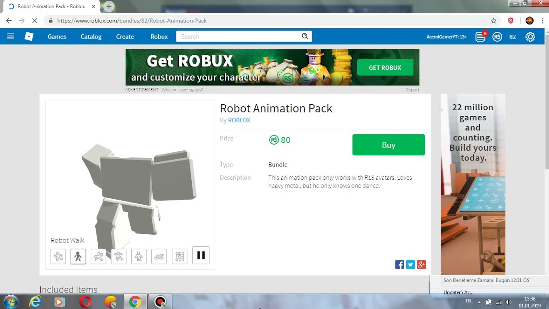549x309 pixels.
Task: Open the Robux balance icon
Action: click(497, 37)
